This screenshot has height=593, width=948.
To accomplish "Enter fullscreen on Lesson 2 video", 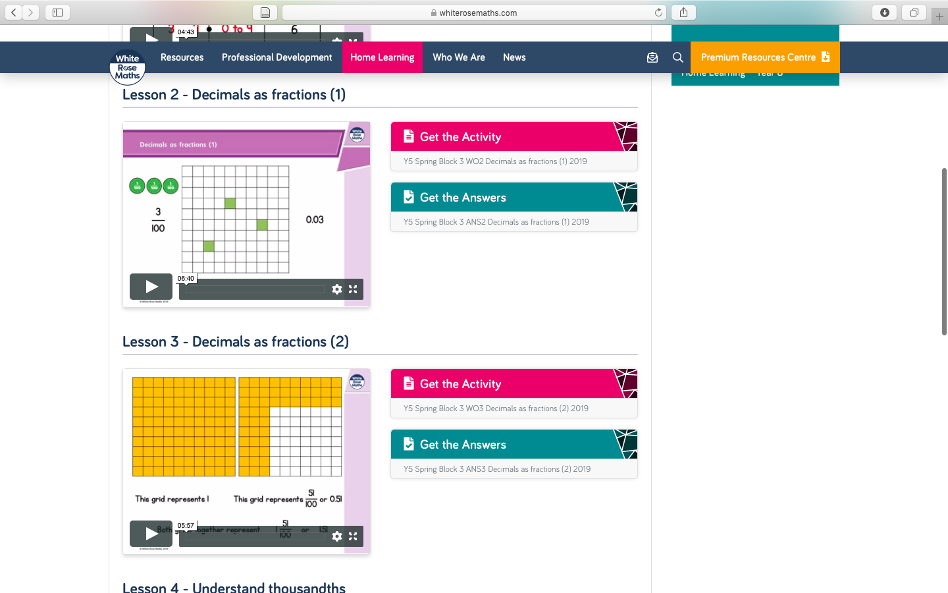I will tap(353, 289).
